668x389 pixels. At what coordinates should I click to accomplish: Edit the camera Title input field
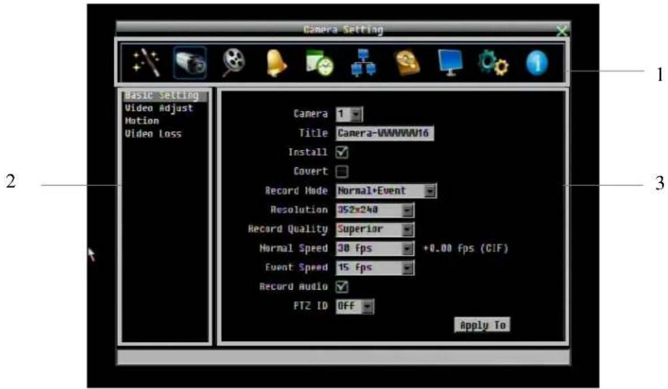click(385, 133)
